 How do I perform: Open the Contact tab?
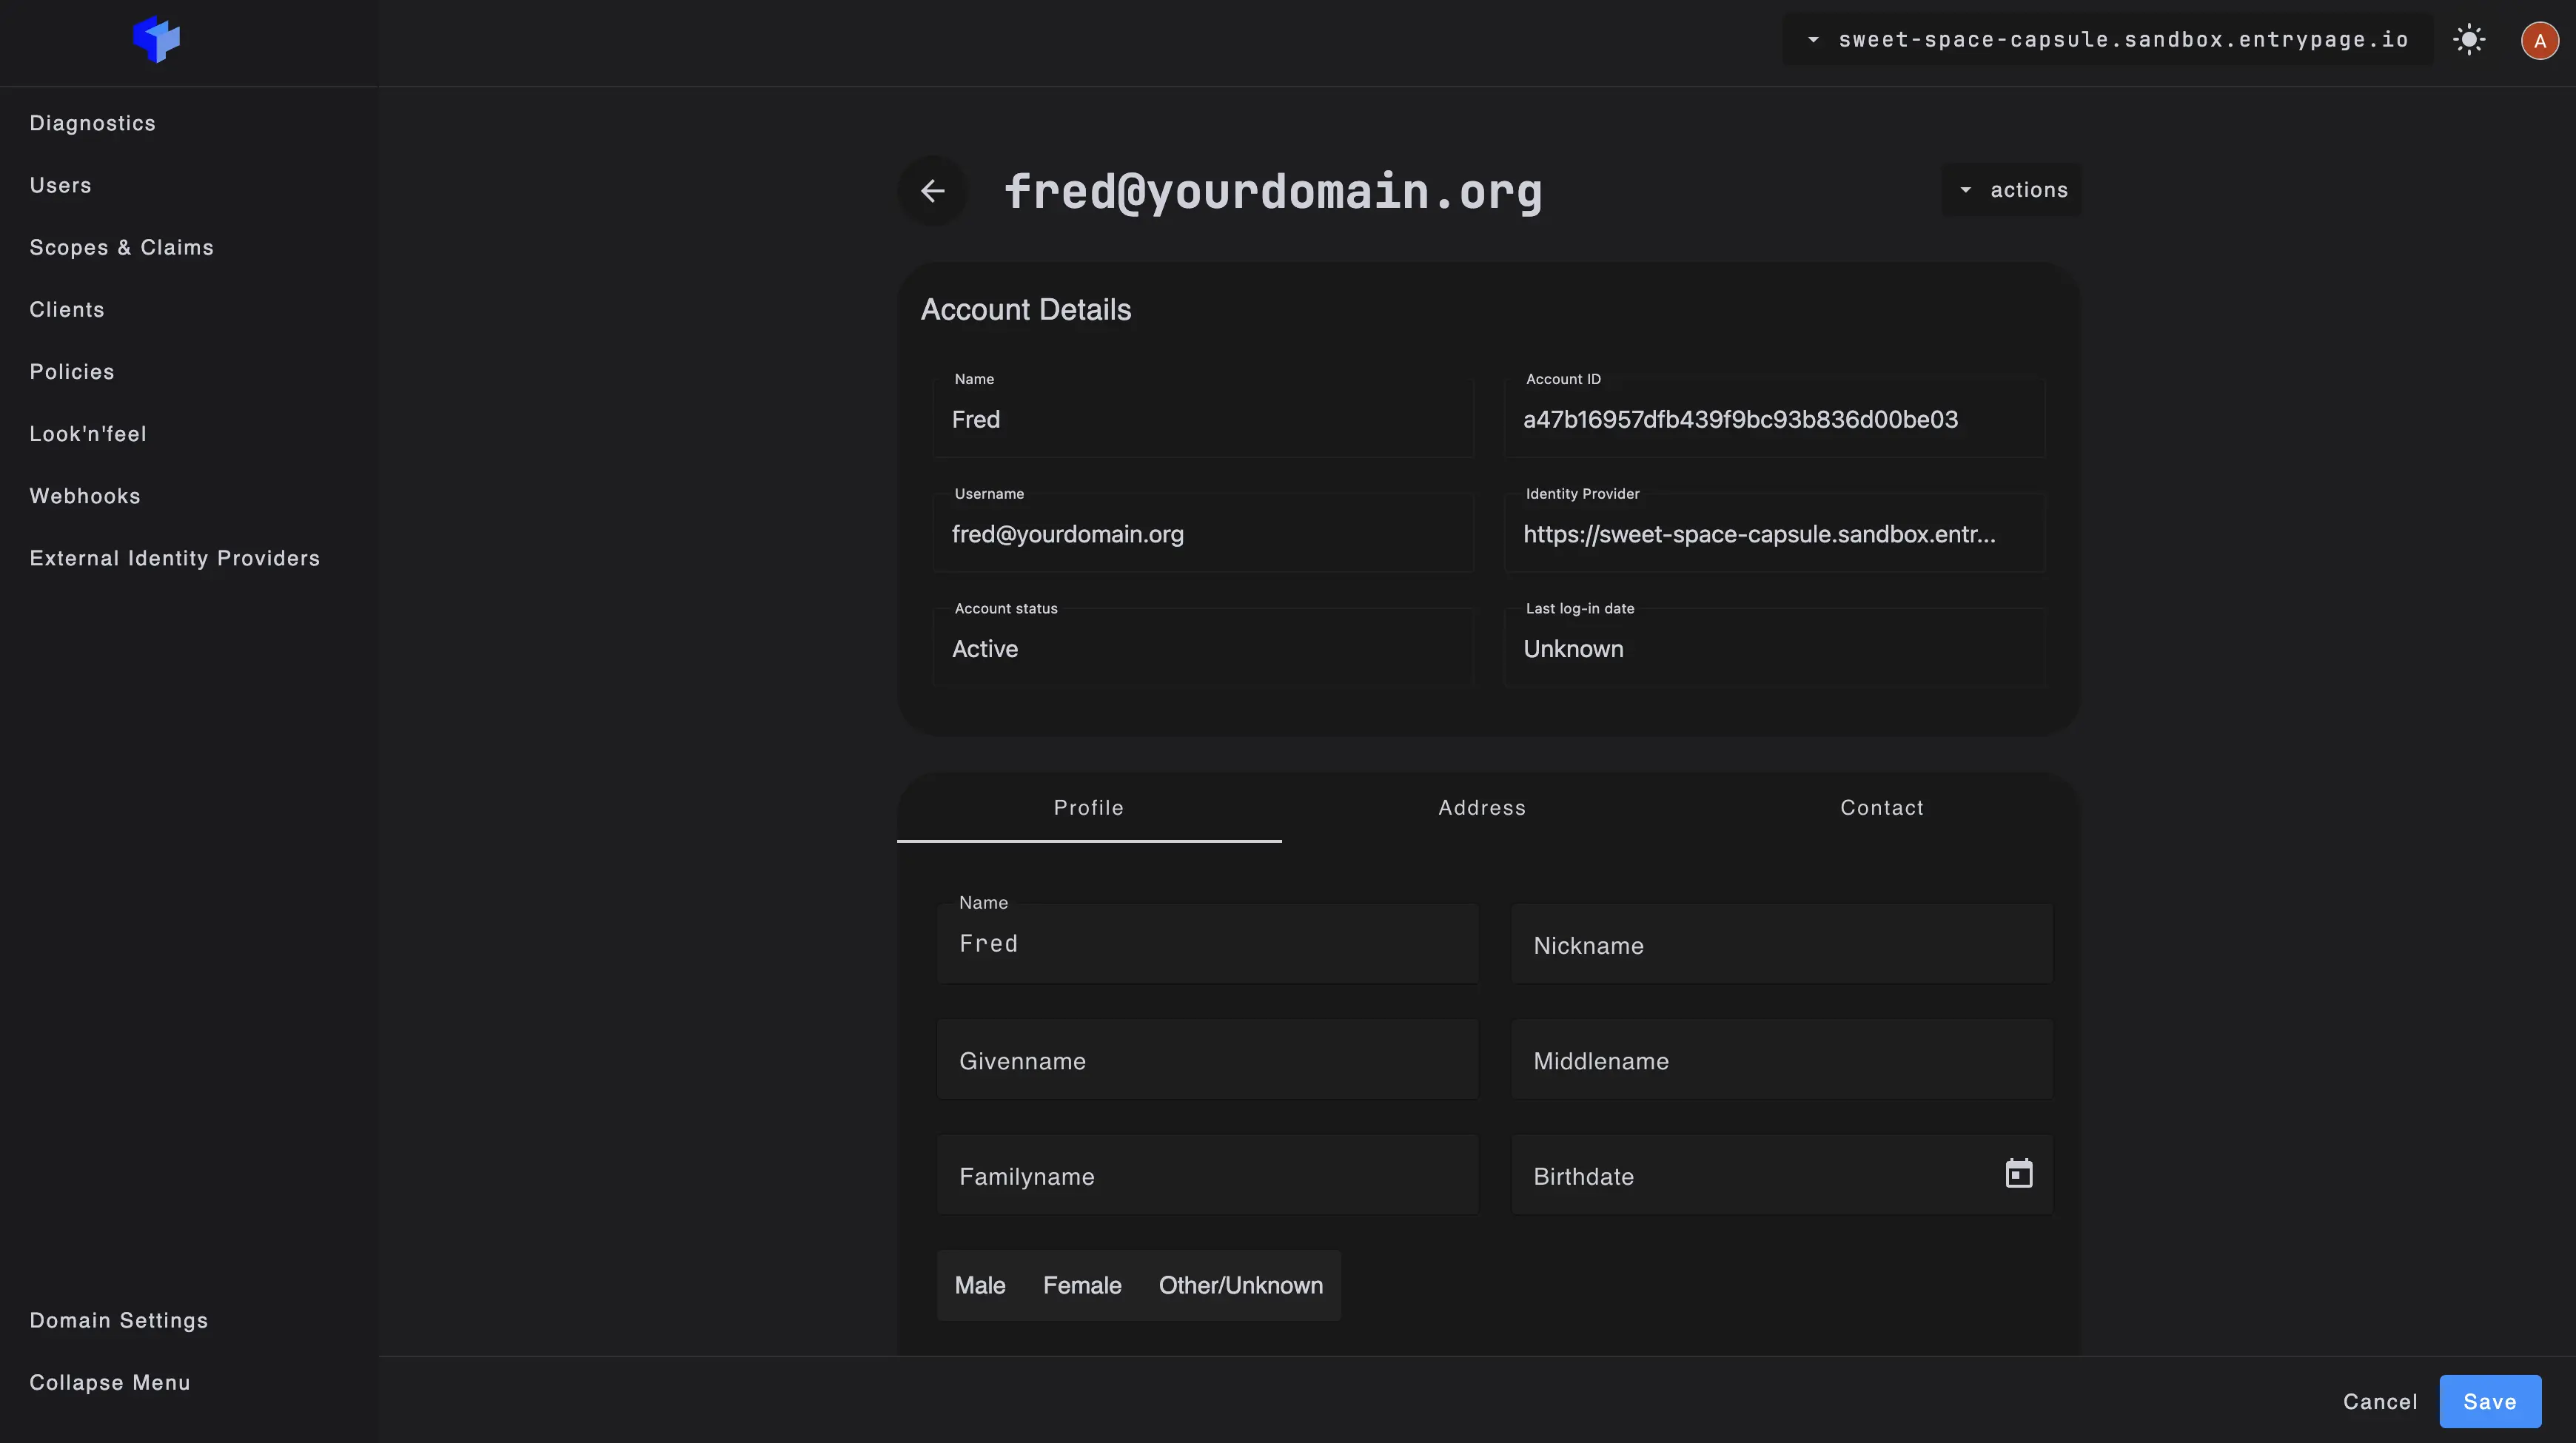point(1882,808)
